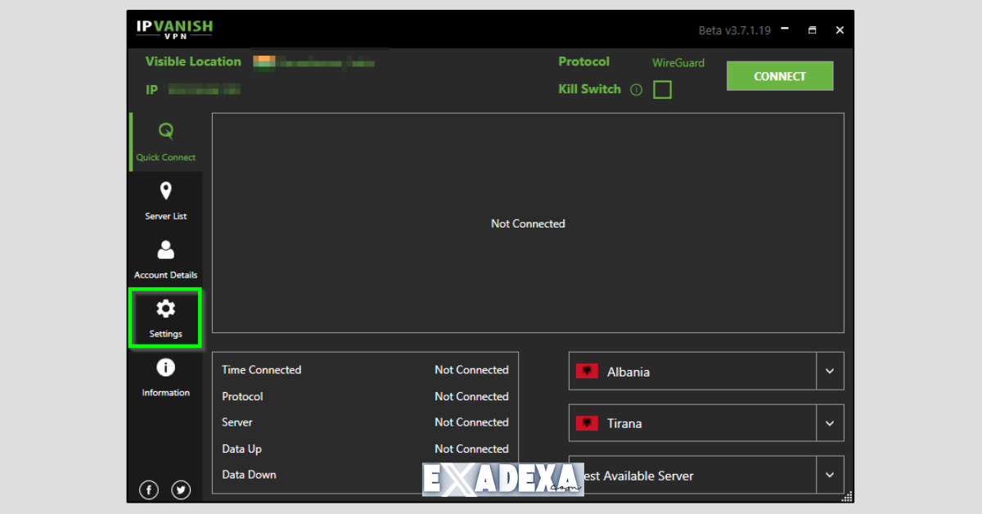Image resolution: width=982 pixels, height=514 pixels.
Task: Open the Settings gear in the sidebar
Action: tap(165, 317)
